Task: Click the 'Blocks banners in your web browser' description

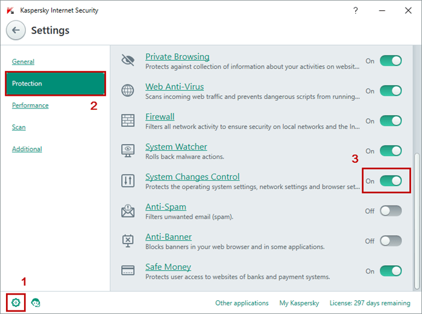Action: [235, 246]
